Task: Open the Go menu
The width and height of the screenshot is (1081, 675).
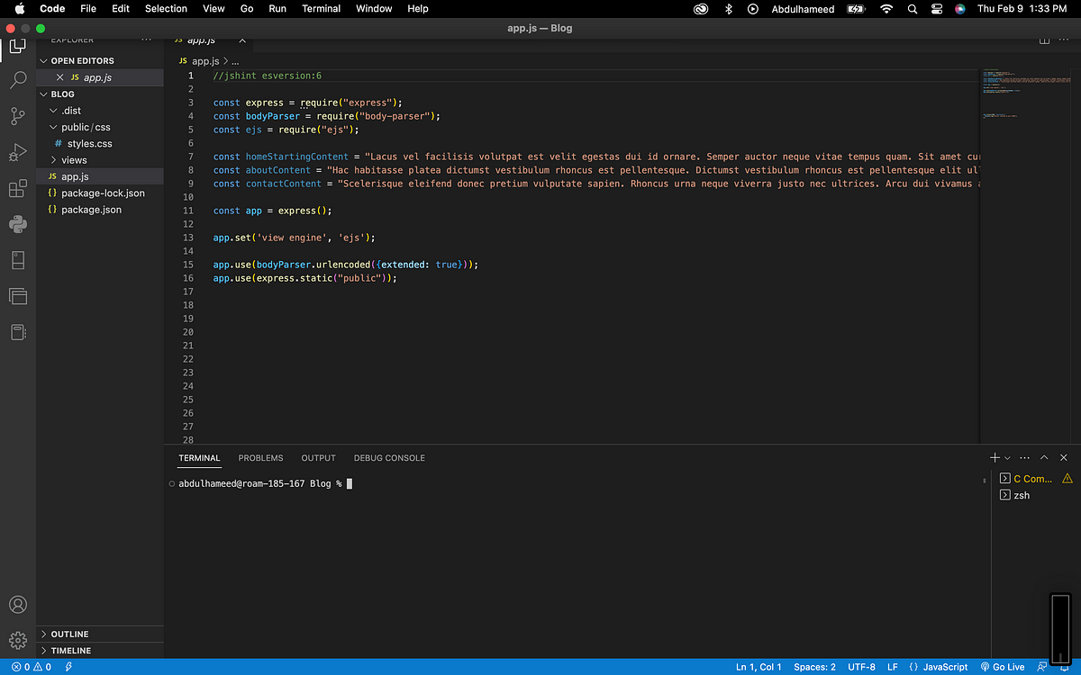Action: [x=247, y=9]
